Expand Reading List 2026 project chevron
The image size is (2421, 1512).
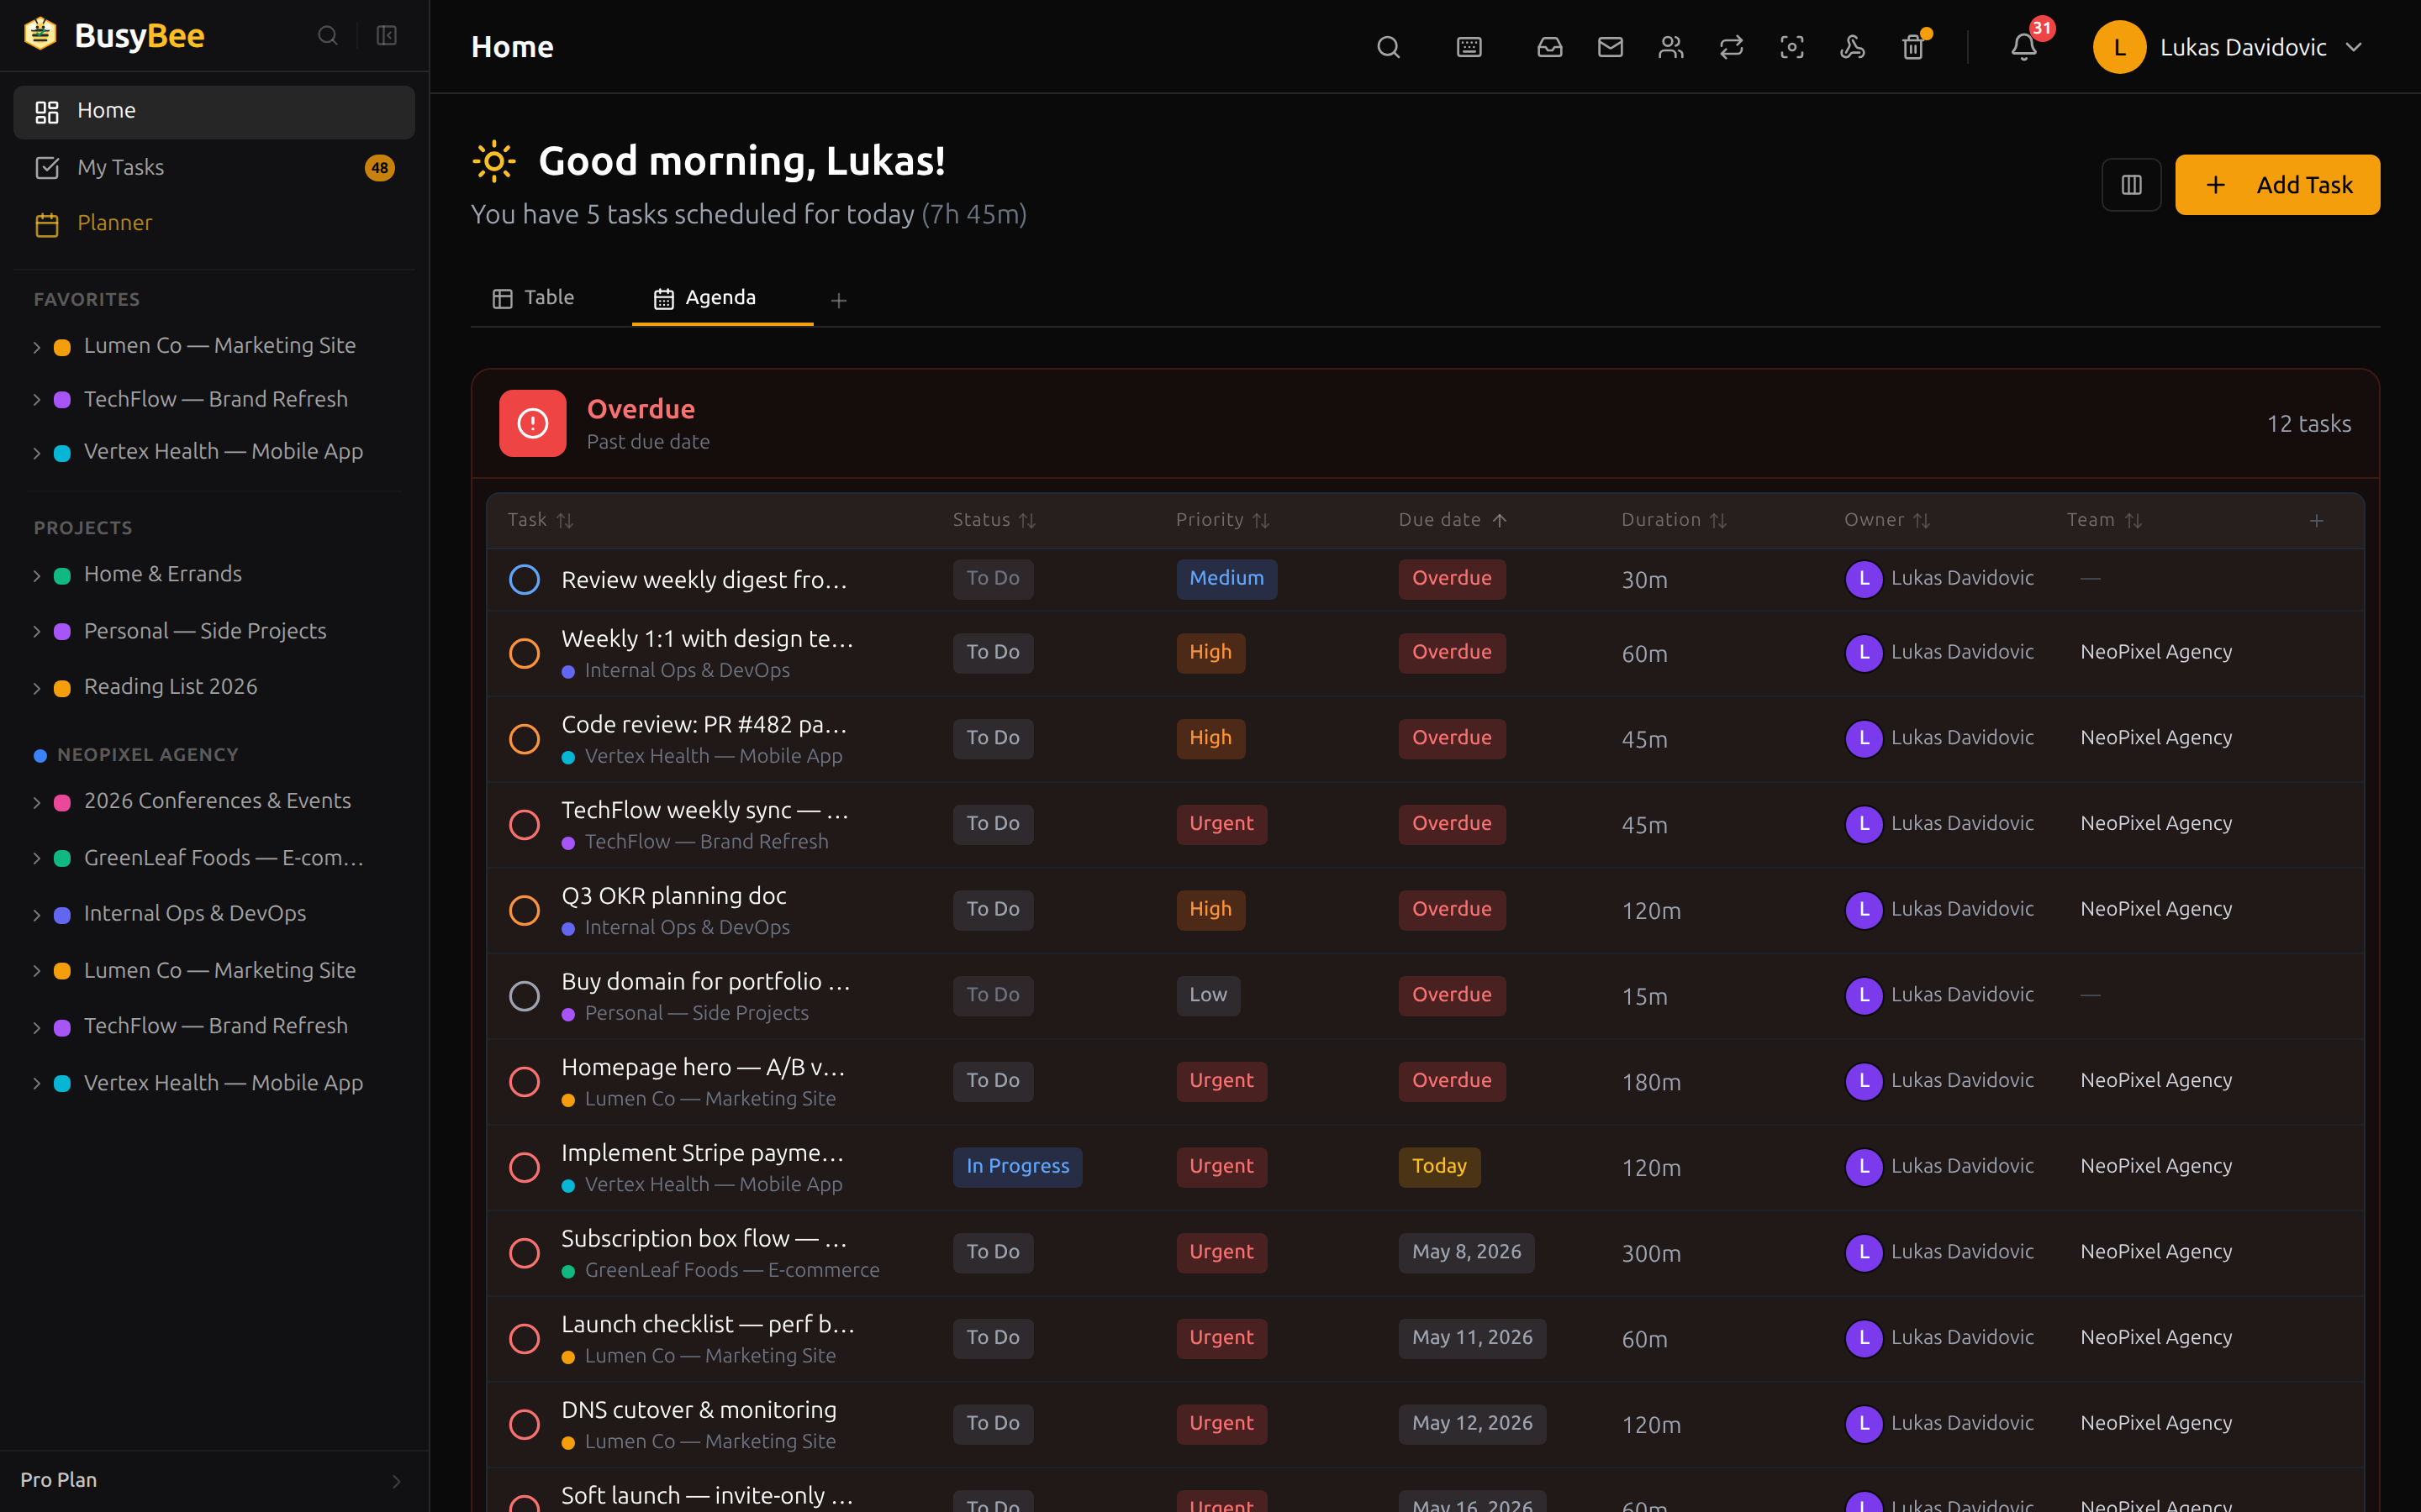point(37,688)
